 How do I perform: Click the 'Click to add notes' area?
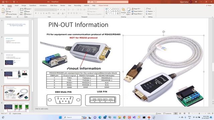point(41,109)
